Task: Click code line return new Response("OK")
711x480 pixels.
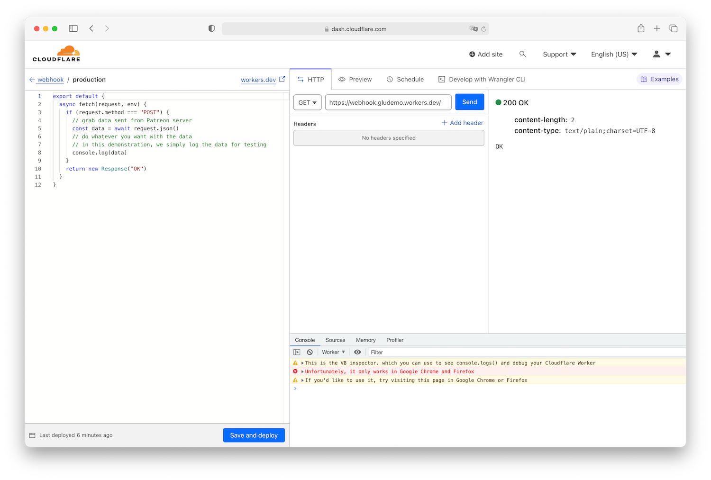Action: 106,169
